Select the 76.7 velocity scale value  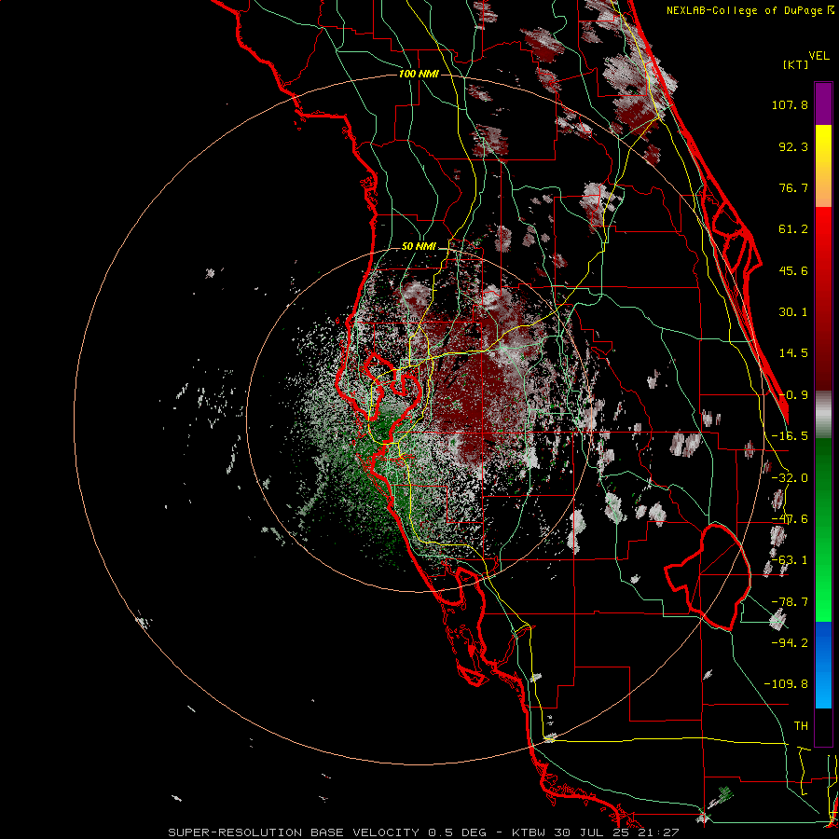click(x=793, y=187)
